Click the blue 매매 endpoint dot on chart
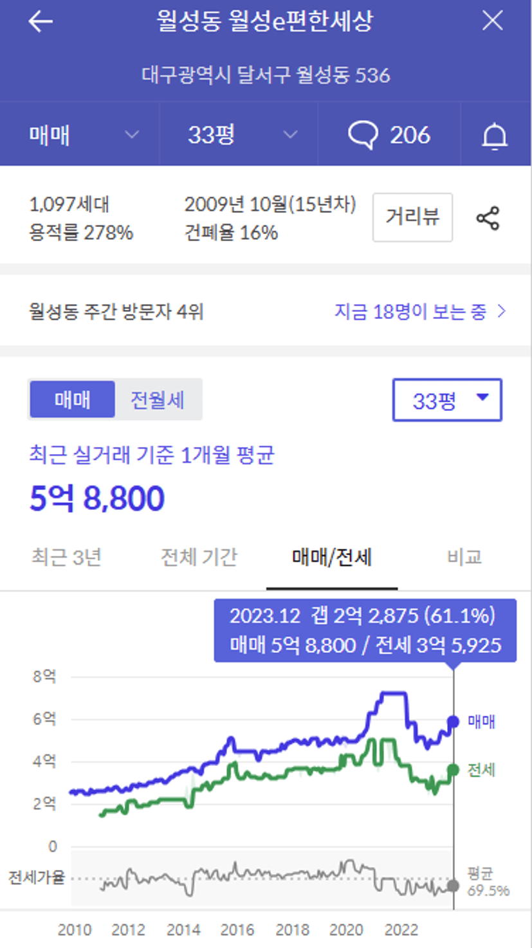 [x=454, y=722]
